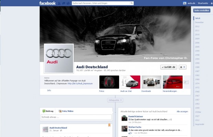Click the orange bookmark flag on post
213x137 pixels.
109,125
